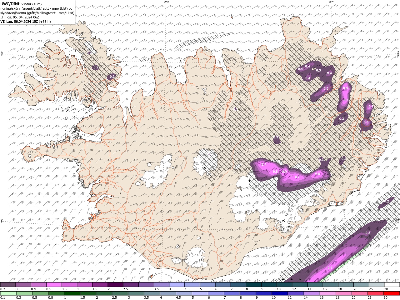Click the white 30 swatch ending the upper legend
The width and height of the screenshot is (400, 300).
(x=392, y=285)
